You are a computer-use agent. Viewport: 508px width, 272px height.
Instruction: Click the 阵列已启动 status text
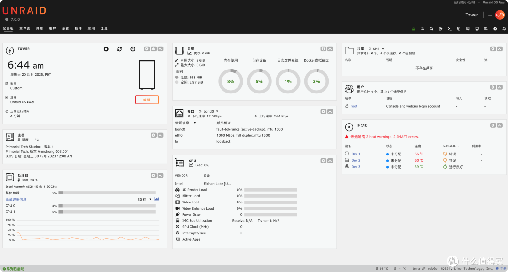[15, 269]
